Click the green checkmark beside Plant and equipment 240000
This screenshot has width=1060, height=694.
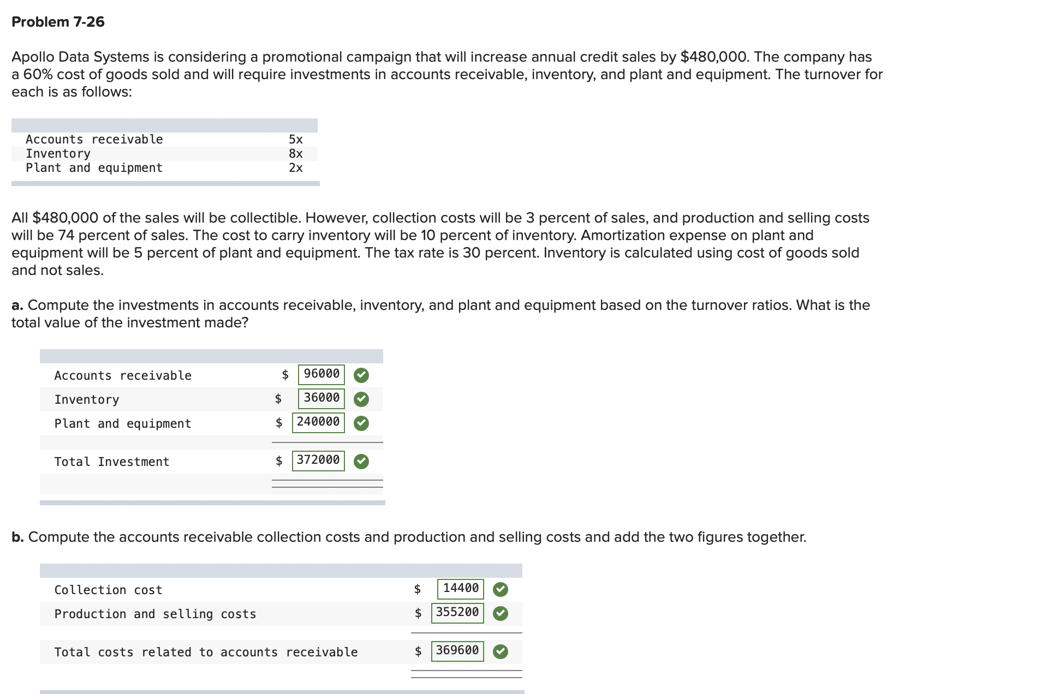coord(361,422)
